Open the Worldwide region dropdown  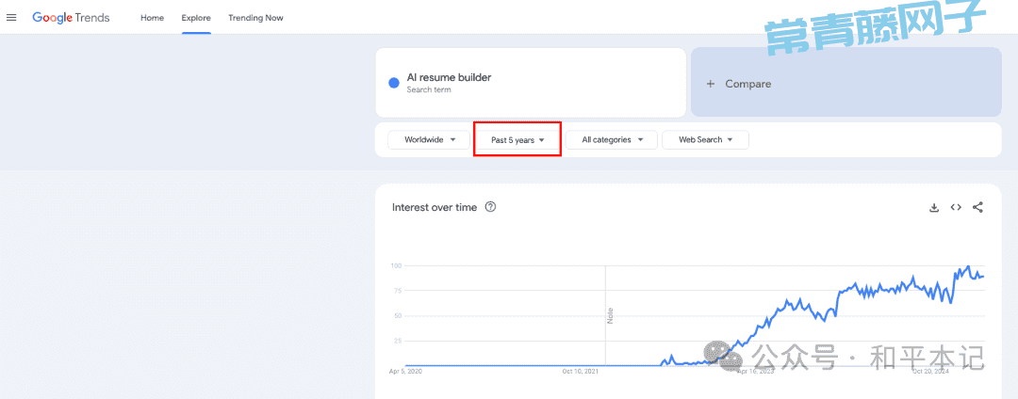click(429, 140)
